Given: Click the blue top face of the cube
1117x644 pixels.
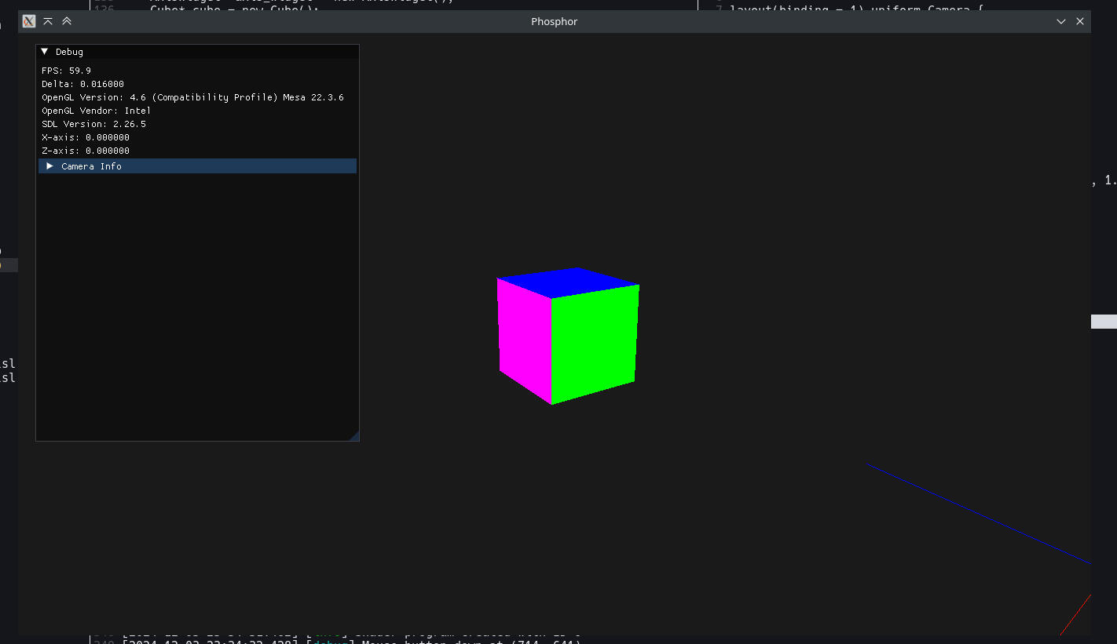Looking at the screenshot, I should (x=567, y=284).
